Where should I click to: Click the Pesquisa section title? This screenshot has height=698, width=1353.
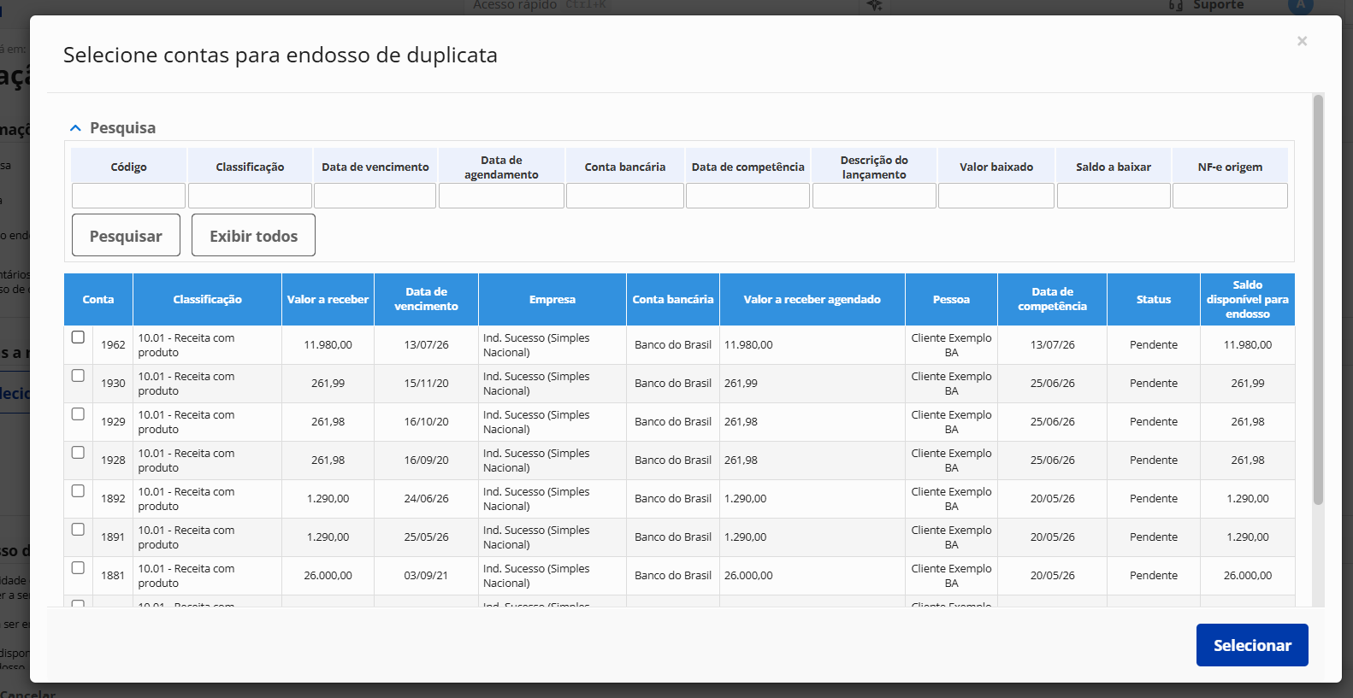(123, 128)
